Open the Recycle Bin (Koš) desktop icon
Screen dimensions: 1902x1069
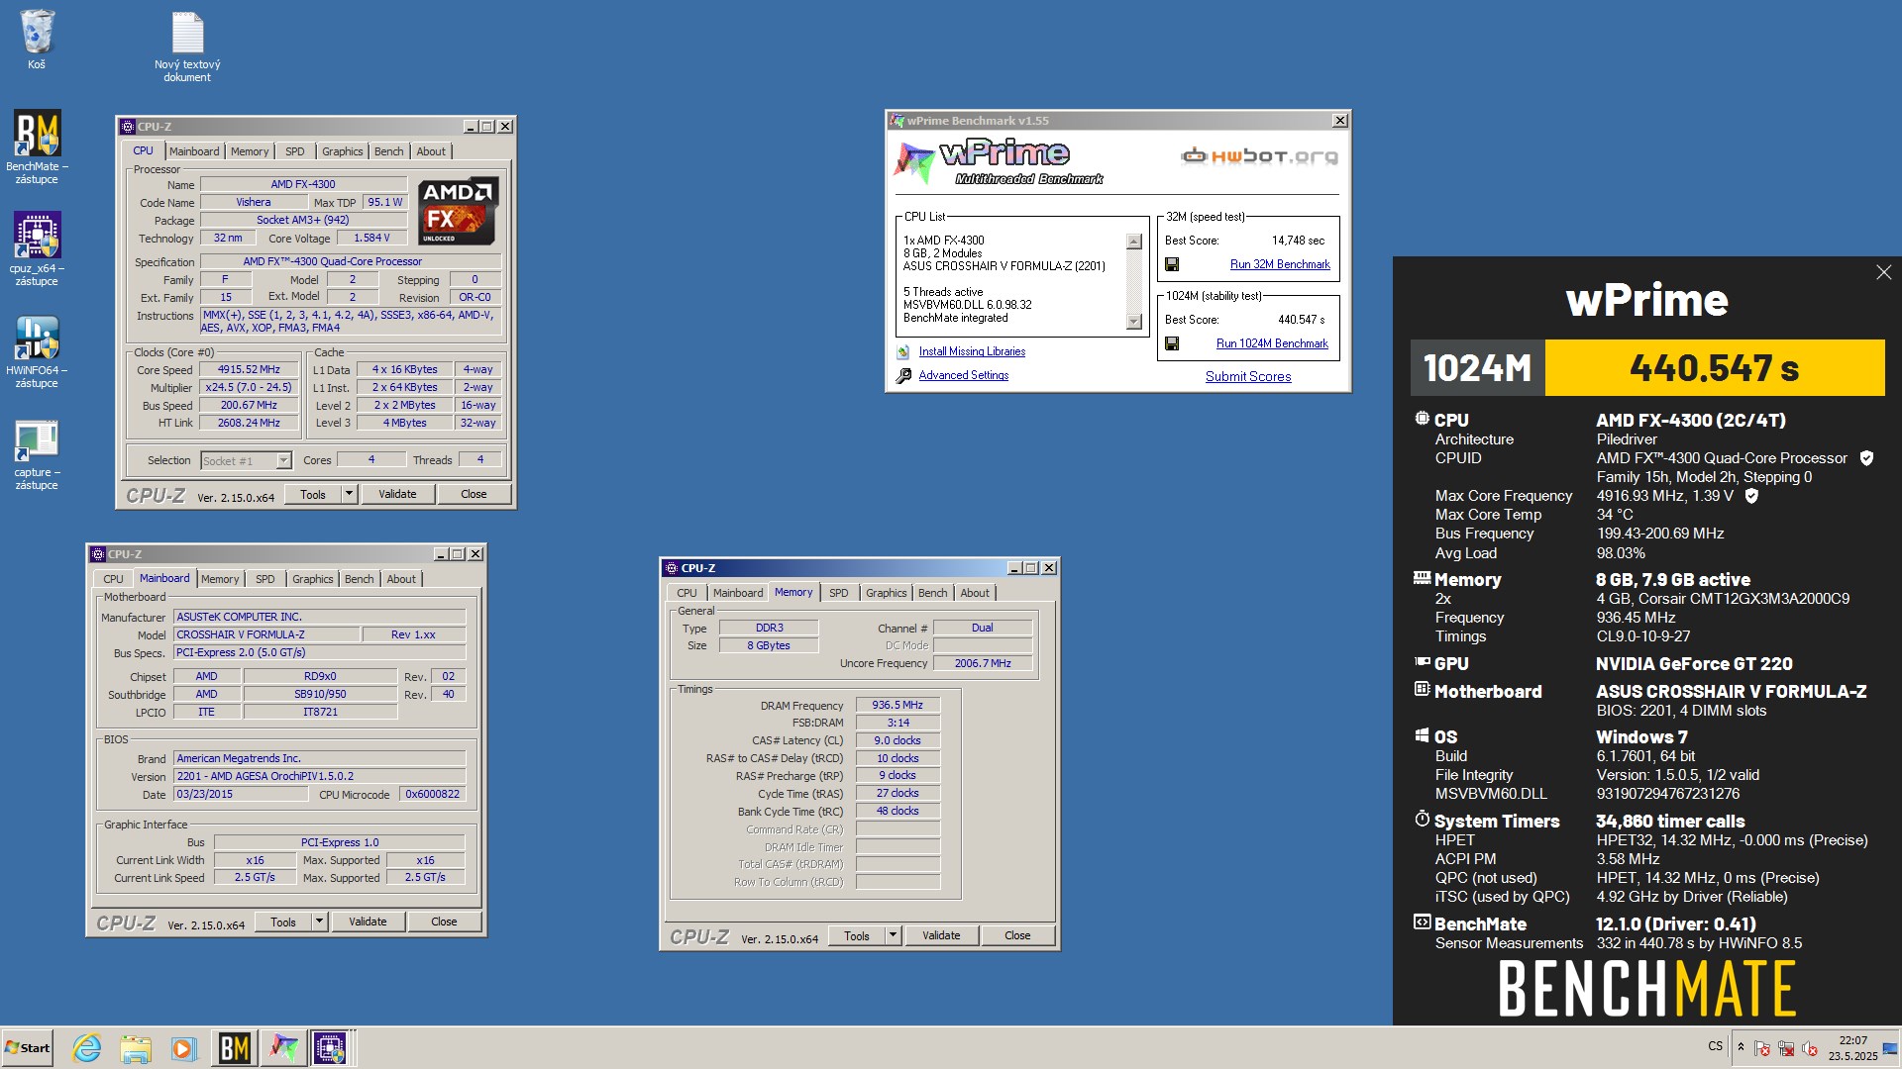tap(37, 40)
